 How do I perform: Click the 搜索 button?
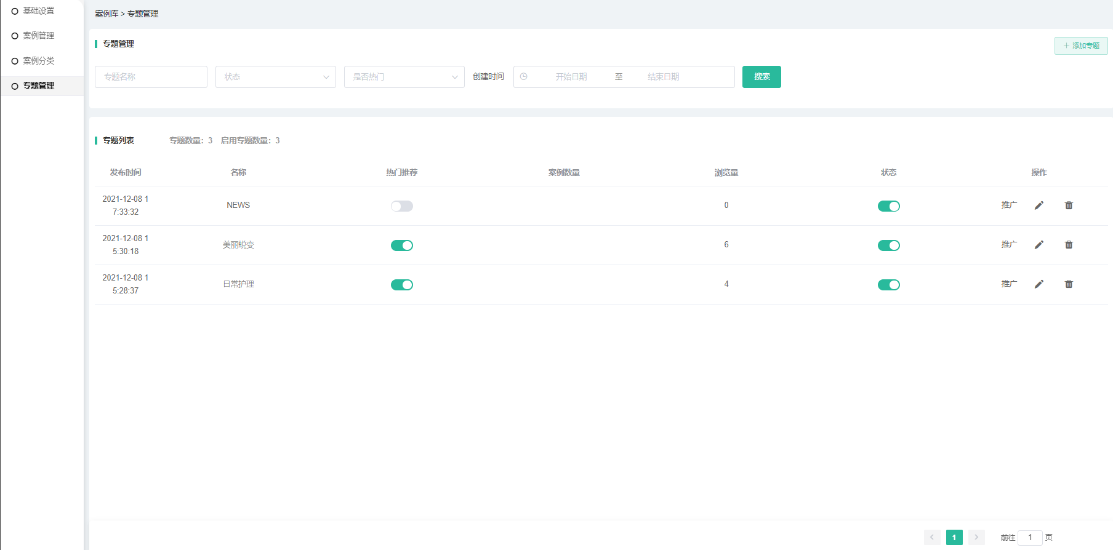[761, 77]
